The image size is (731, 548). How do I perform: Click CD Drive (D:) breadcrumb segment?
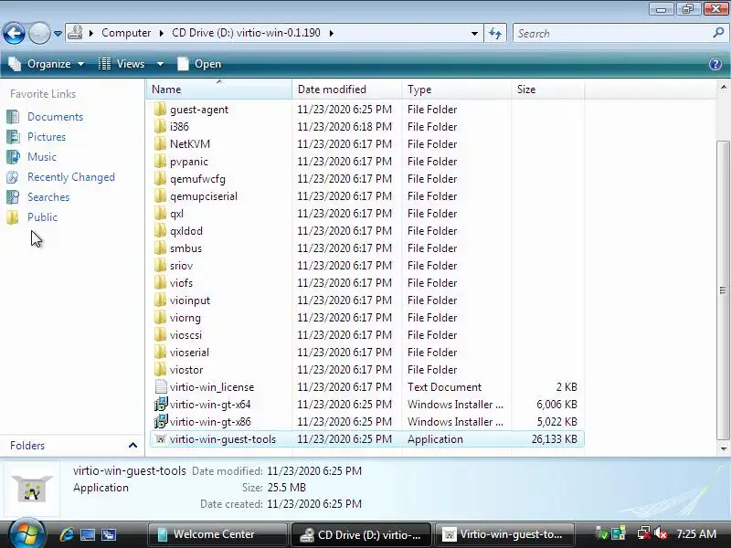pos(246,33)
